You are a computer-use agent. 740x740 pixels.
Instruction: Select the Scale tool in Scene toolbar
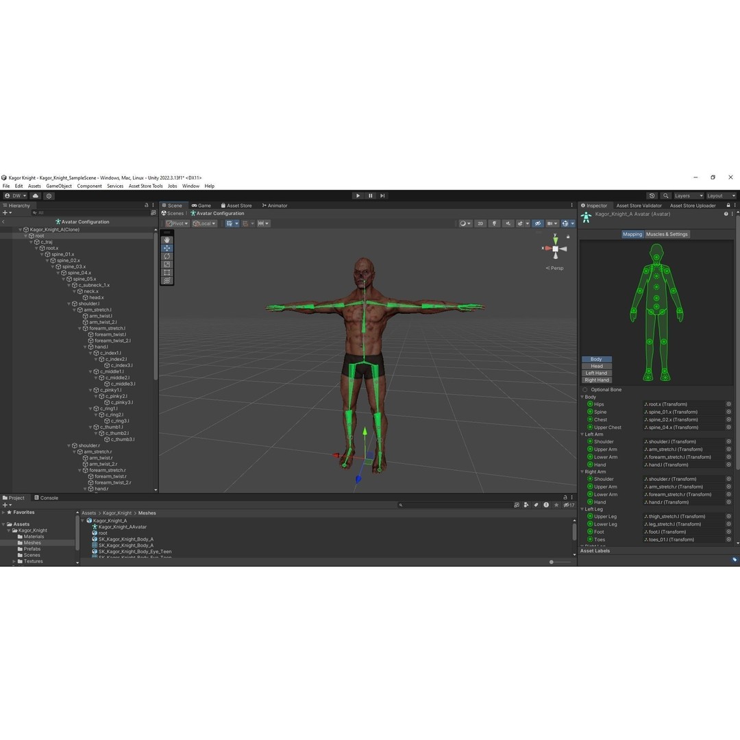(x=167, y=264)
